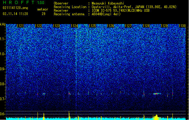The image size is (189, 120).
Task: Click the 0.6 kHz axis label
Action: pos(3,114)
